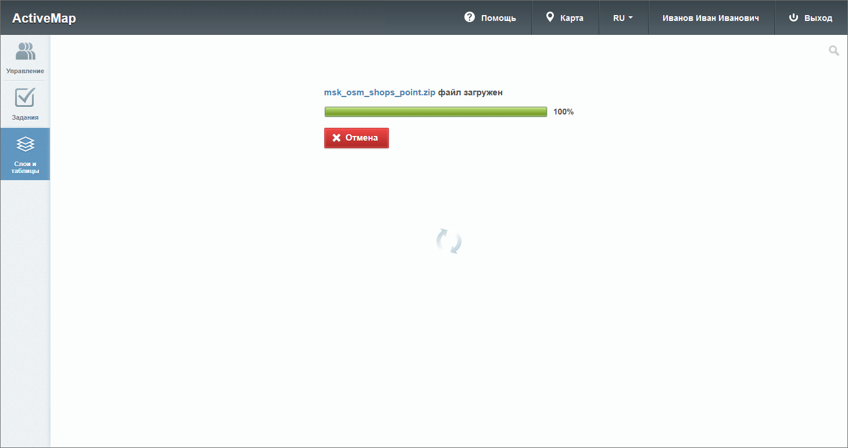
Task: Select the Слои и таблицы label in the sidebar
Action: 25,167
